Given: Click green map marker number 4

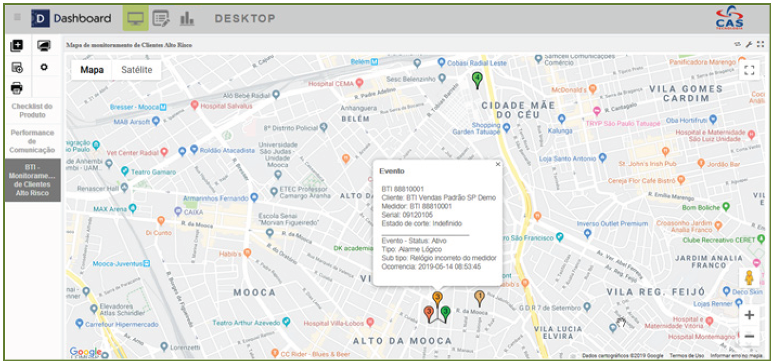Looking at the screenshot, I should (477, 79).
